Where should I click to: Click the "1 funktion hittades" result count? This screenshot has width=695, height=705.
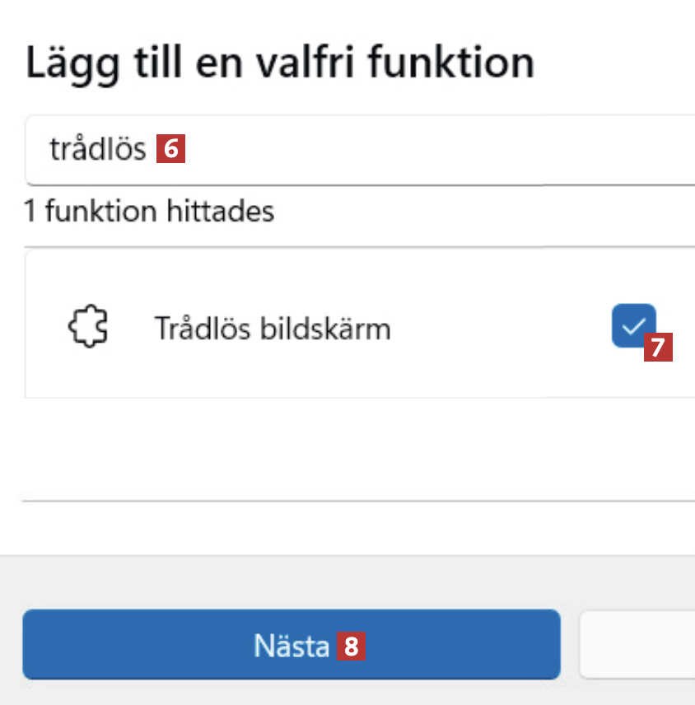point(149,212)
